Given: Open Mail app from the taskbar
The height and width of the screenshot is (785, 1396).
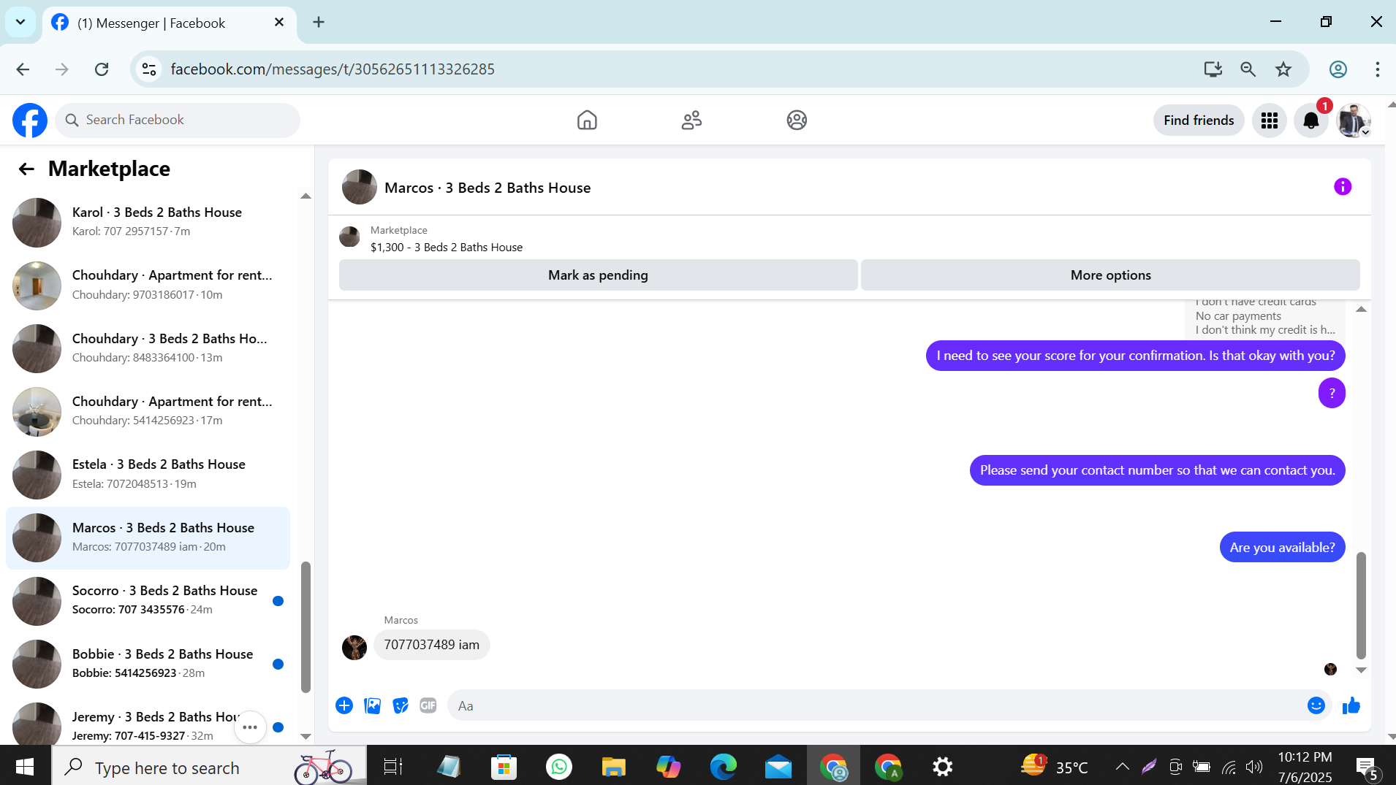Looking at the screenshot, I should pyautogui.click(x=778, y=767).
